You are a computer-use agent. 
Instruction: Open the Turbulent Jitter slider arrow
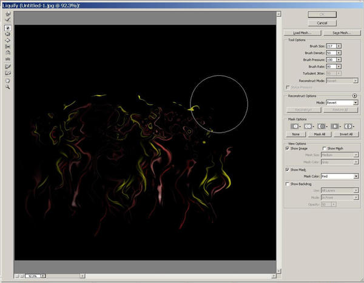tap(339, 73)
